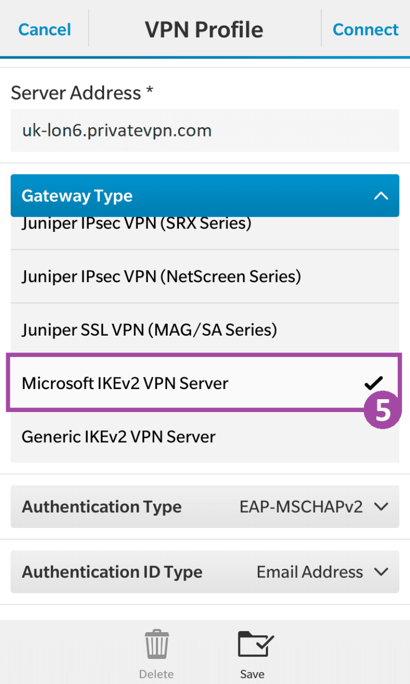This screenshot has width=410, height=684.
Task: Click the checkmark beside Microsoft IKEv2
Action: [374, 382]
